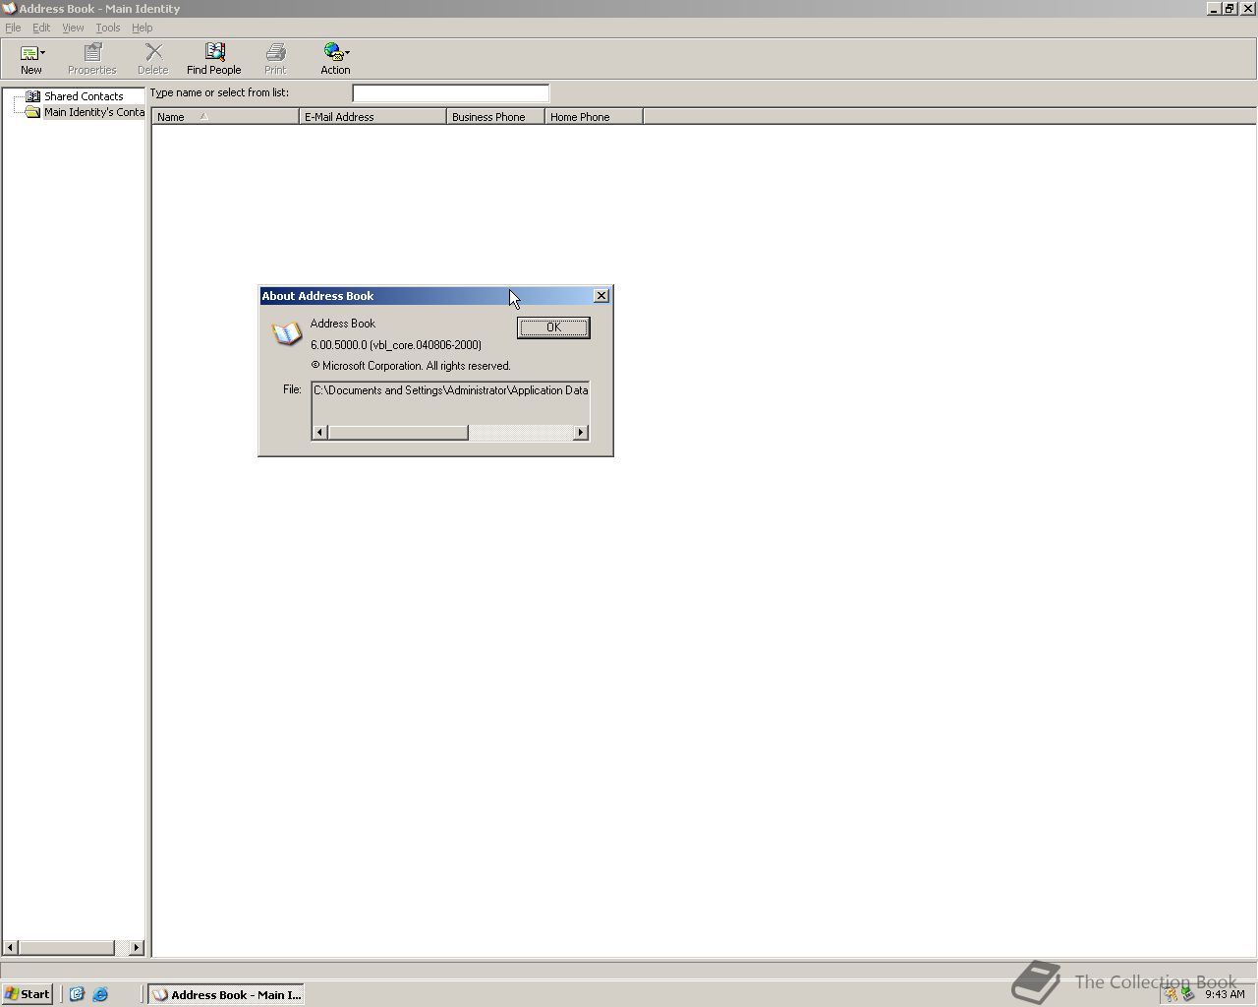Click file path scrollbar left arrow

point(319,433)
